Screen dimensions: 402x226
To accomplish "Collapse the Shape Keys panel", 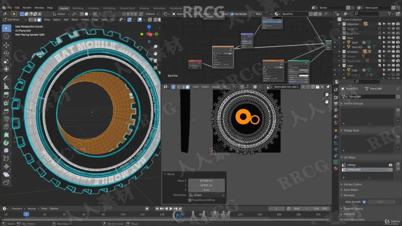I will [351, 130].
